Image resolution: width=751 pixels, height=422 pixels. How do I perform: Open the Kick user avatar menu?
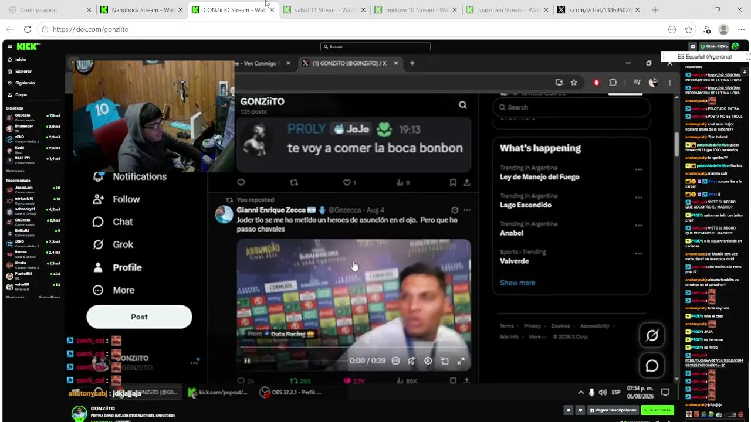[x=736, y=46]
